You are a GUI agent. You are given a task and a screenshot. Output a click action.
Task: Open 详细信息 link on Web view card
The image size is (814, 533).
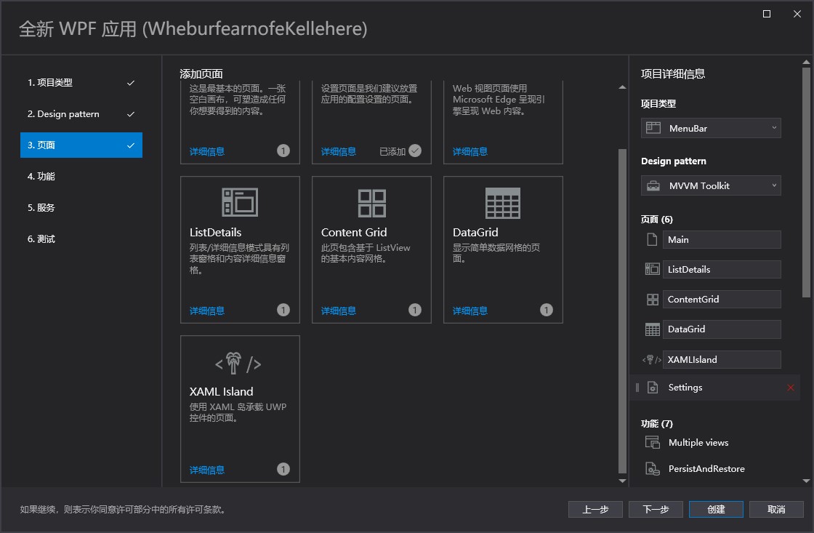[x=470, y=152]
